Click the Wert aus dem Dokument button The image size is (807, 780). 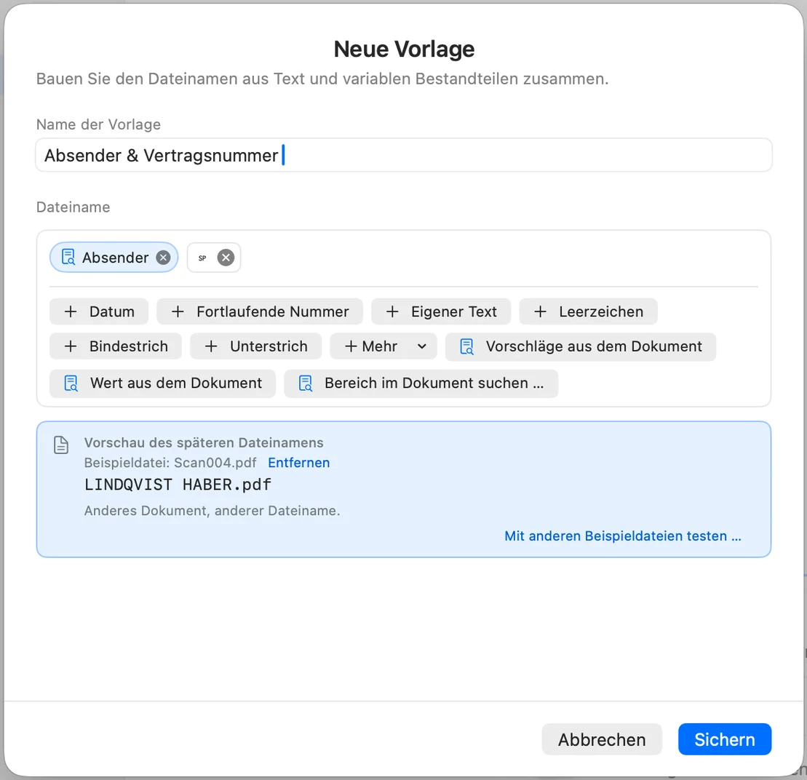(162, 383)
